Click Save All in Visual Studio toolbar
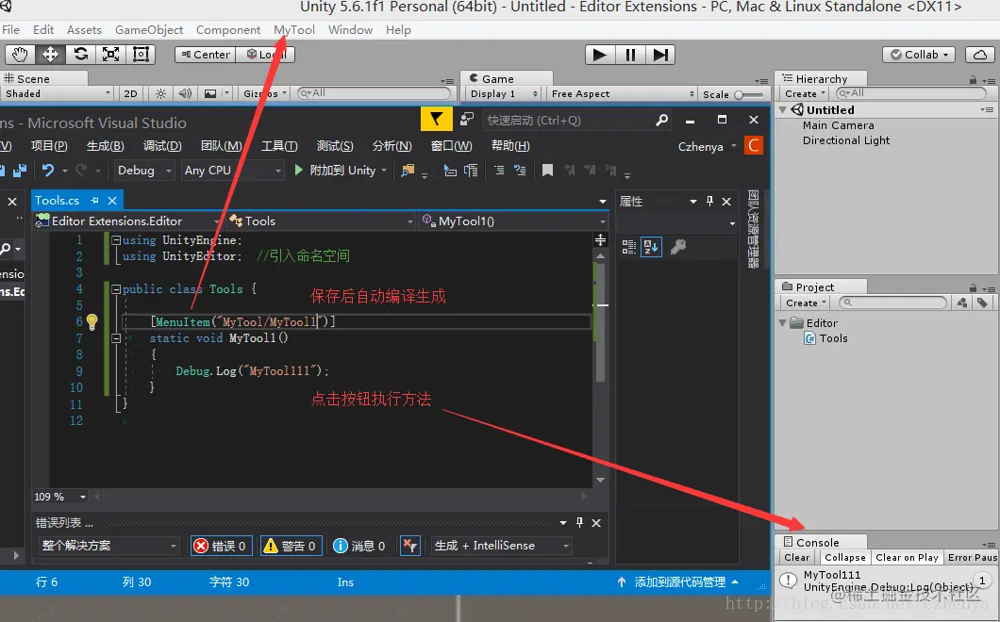Screen dimensions: 1000x622 coord(21,171)
